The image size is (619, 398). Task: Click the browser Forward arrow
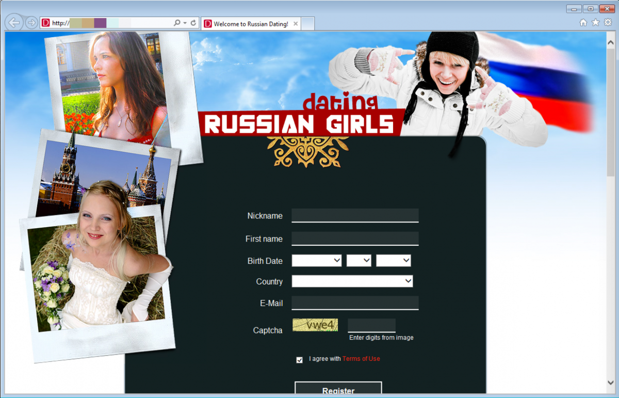31,23
